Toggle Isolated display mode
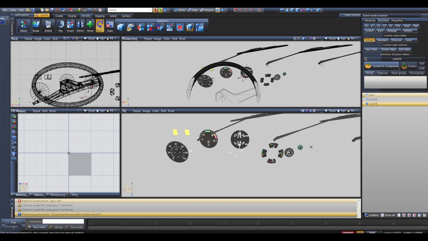 point(372,215)
